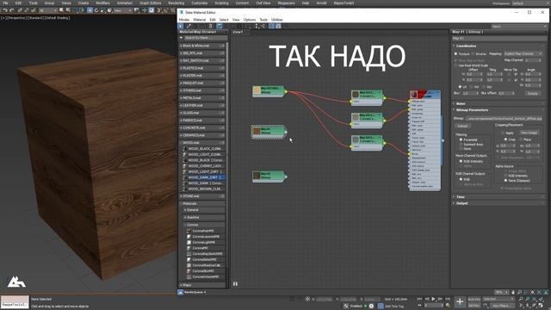The width and height of the screenshot is (551, 310).
Task: Toggle the Parameter Editor panel icon
Action: click(x=278, y=26)
